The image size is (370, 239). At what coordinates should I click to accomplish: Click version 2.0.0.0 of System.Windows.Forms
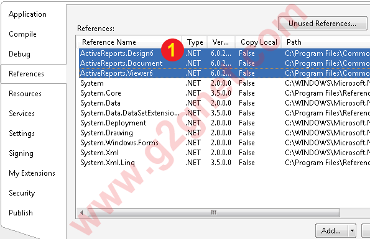pyautogui.click(x=221, y=143)
